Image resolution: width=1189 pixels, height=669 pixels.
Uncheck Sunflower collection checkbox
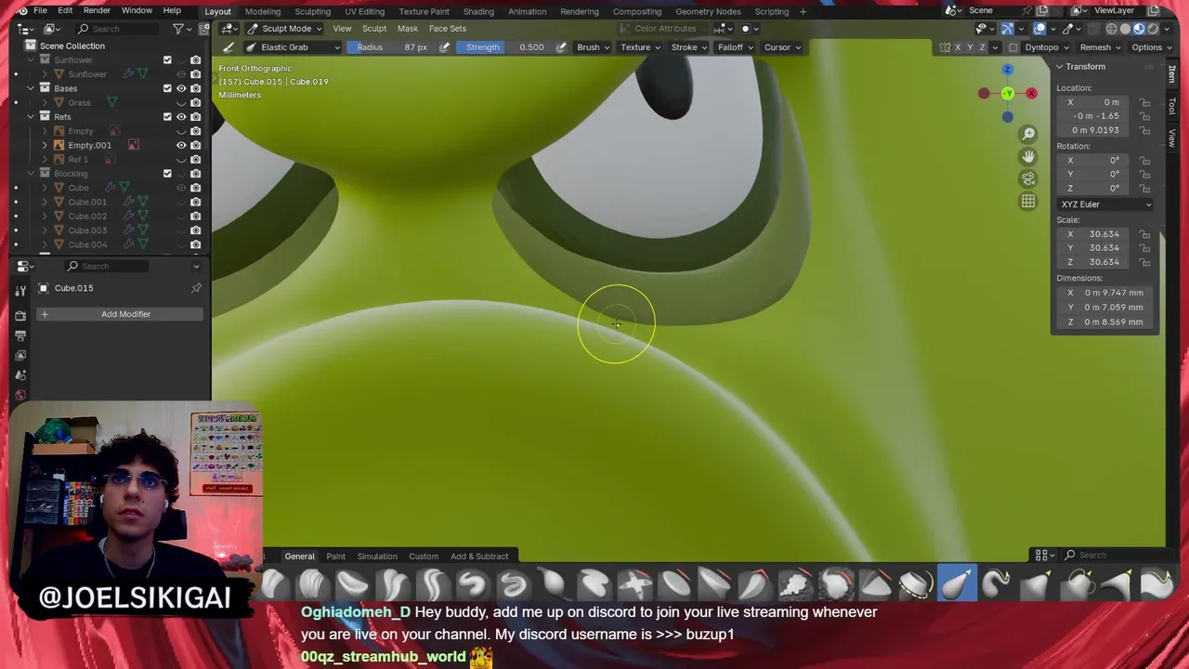167,59
